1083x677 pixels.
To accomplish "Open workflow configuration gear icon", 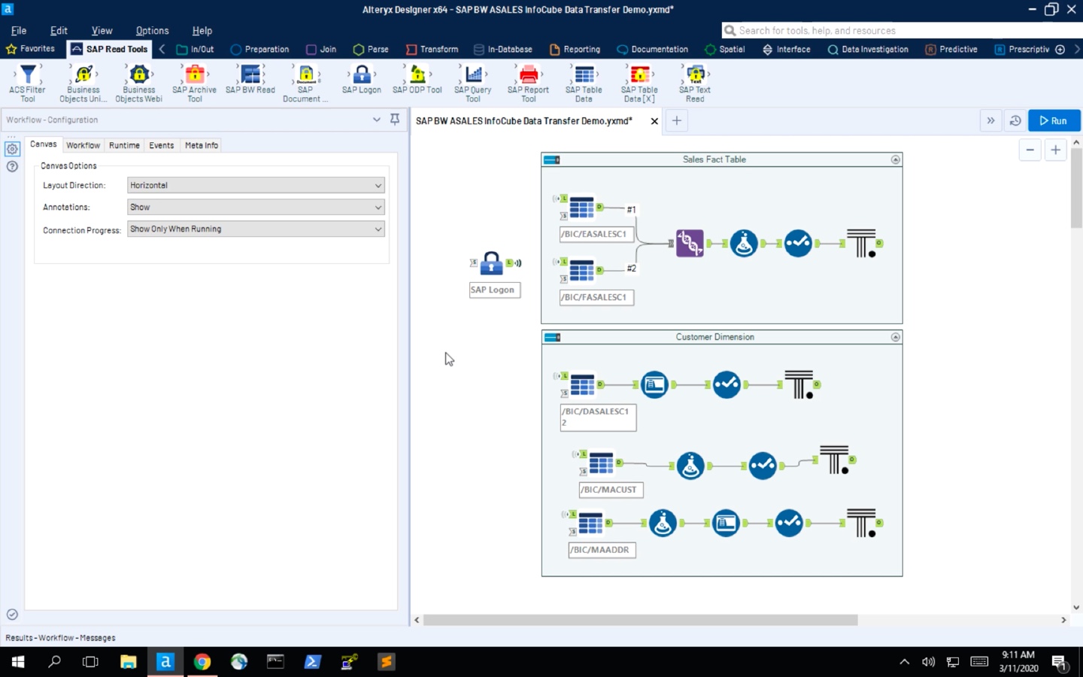I will pos(12,149).
